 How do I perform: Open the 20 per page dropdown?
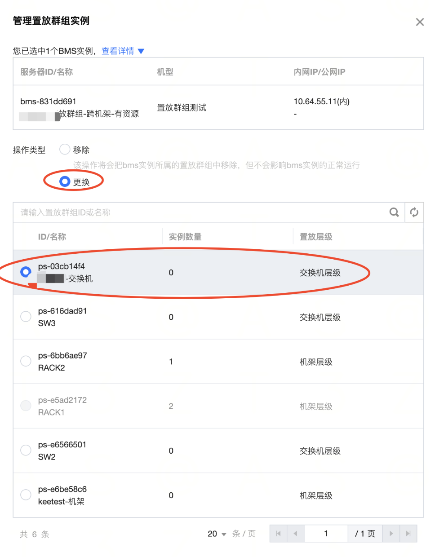217,534
